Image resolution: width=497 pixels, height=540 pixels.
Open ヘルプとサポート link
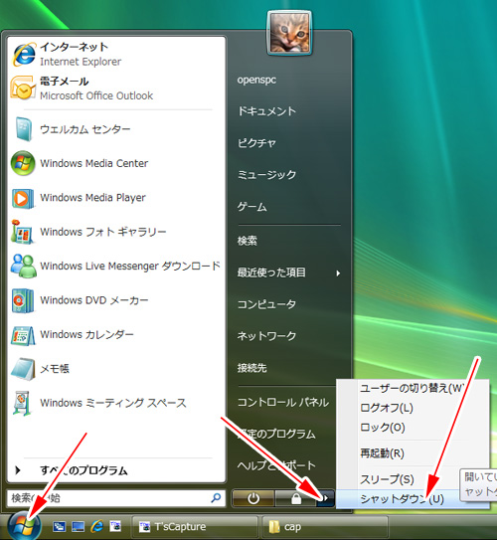click(x=276, y=465)
